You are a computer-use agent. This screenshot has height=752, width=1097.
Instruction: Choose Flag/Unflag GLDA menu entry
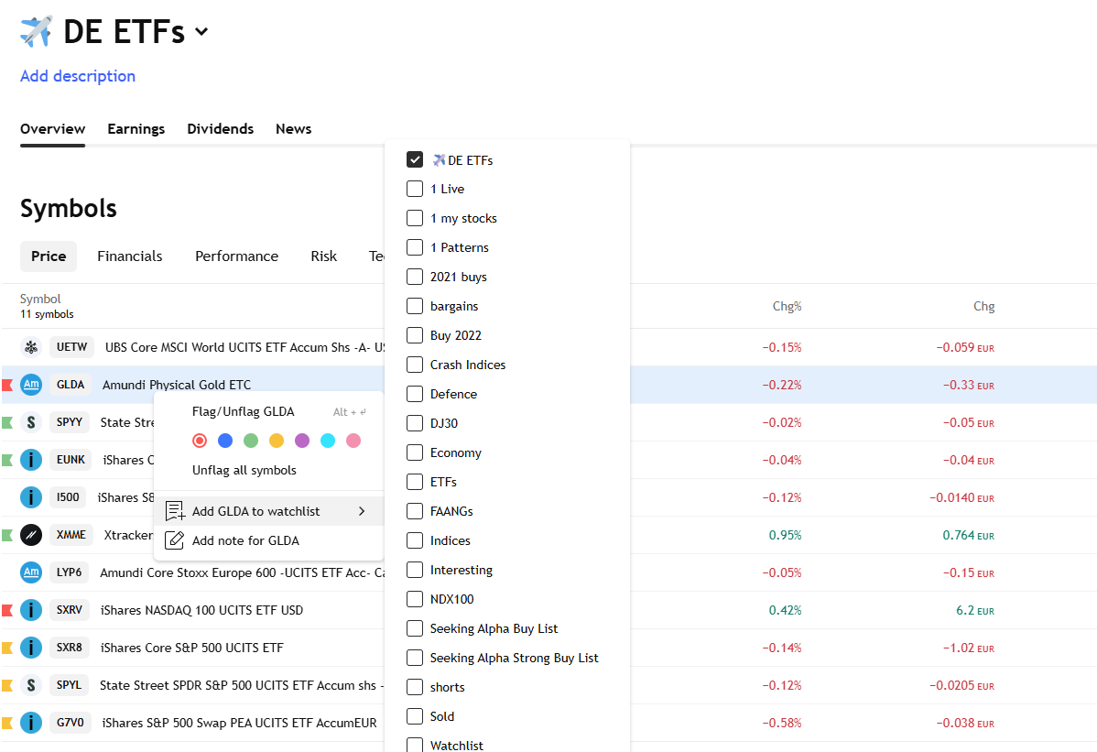point(268,411)
